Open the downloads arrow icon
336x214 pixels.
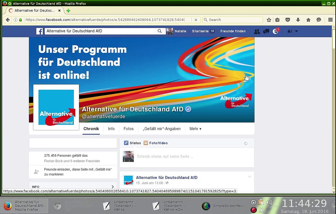(x=298, y=20)
